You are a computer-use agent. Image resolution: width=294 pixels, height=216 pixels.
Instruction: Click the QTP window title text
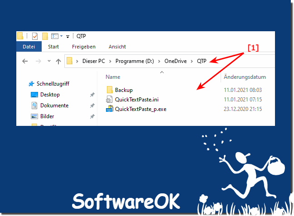click(81, 36)
